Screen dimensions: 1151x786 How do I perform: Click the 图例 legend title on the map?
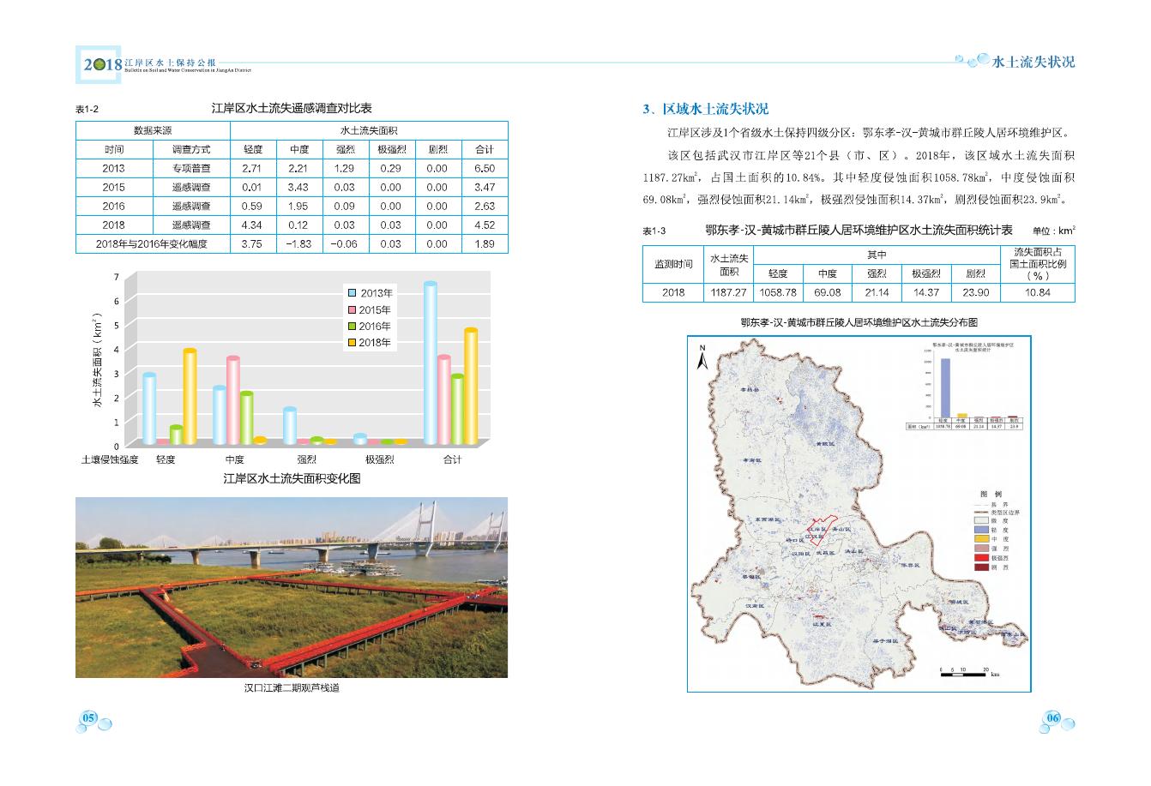(x=991, y=495)
